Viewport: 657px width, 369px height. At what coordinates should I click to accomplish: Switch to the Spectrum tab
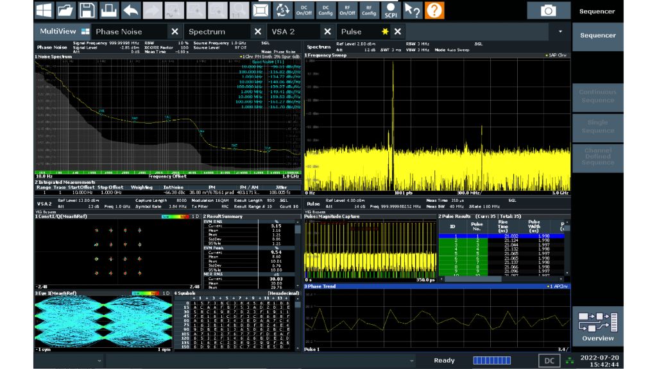point(207,31)
